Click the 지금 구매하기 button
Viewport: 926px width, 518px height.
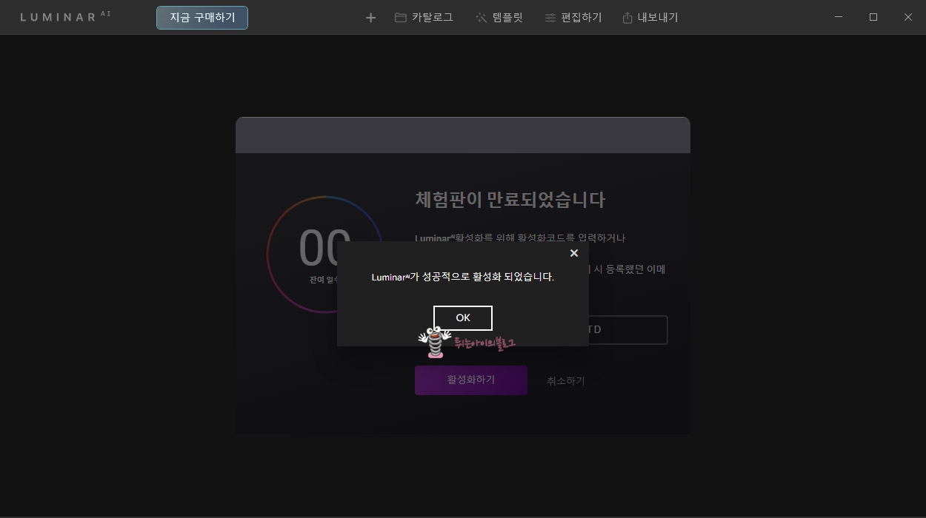[x=202, y=17]
